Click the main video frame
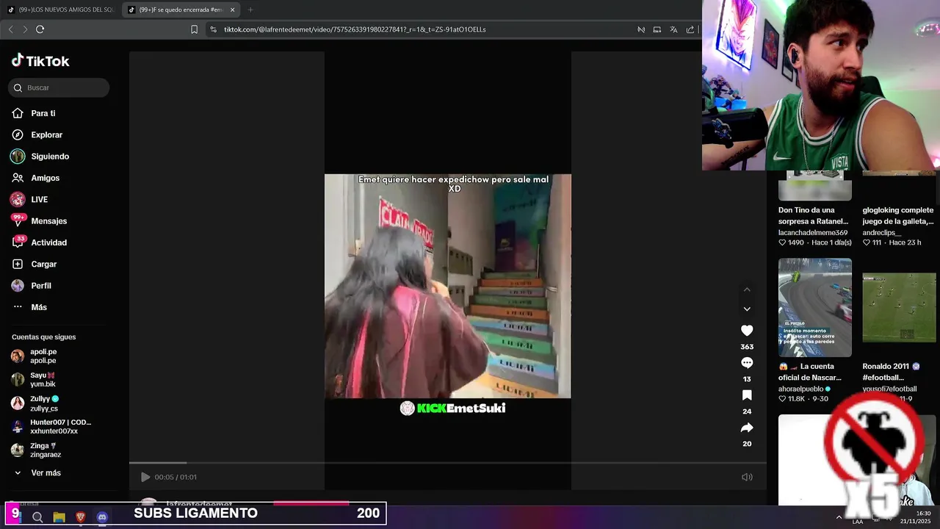940x529 pixels. [x=447, y=286]
